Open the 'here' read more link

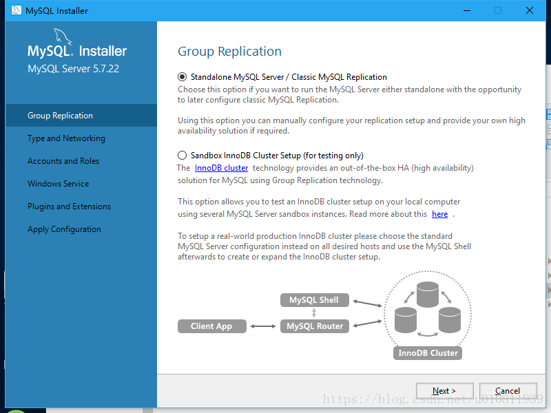439,214
